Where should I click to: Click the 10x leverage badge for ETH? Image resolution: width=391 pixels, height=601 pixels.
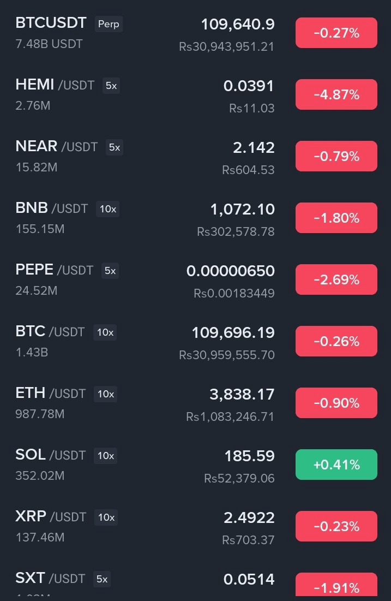point(105,395)
